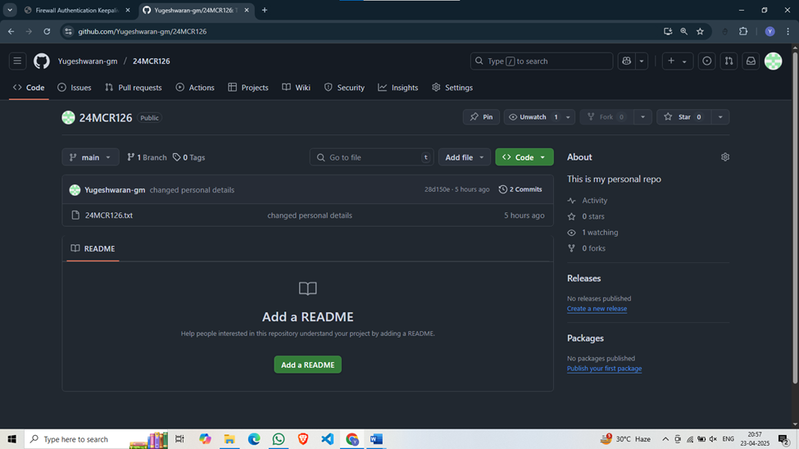Switch to the Projects tab
This screenshot has height=449, width=799.
point(248,88)
